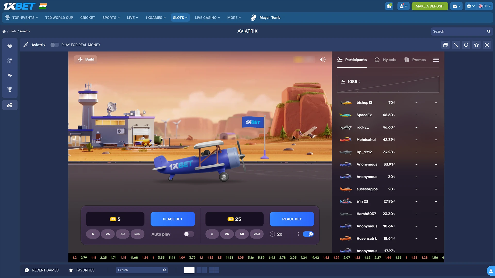
Task: Click MAKE A DEPOSIT
Action: (430, 6)
